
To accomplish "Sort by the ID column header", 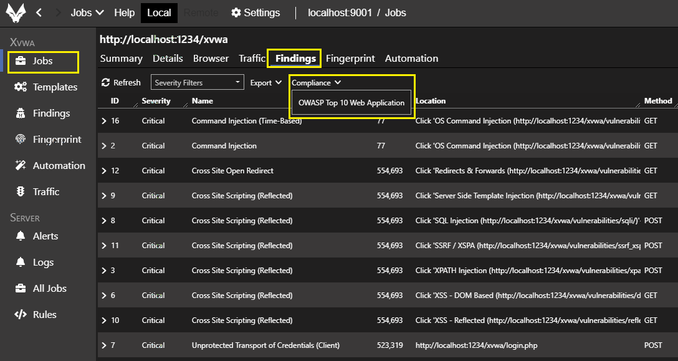I will (115, 101).
